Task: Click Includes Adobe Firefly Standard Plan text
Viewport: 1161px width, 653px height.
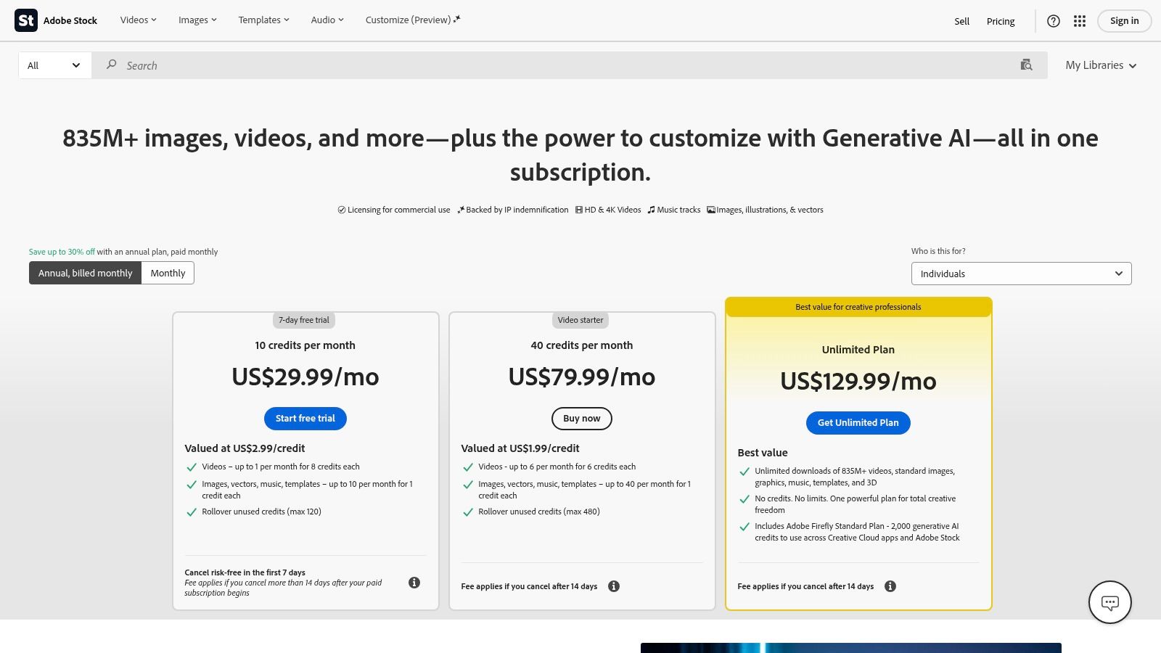Action: (x=857, y=532)
